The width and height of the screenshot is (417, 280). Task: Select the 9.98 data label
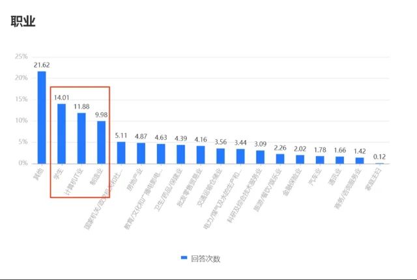[102, 115]
